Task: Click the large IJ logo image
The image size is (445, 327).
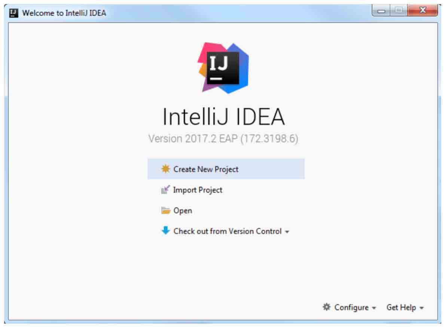Action: click(223, 68)
